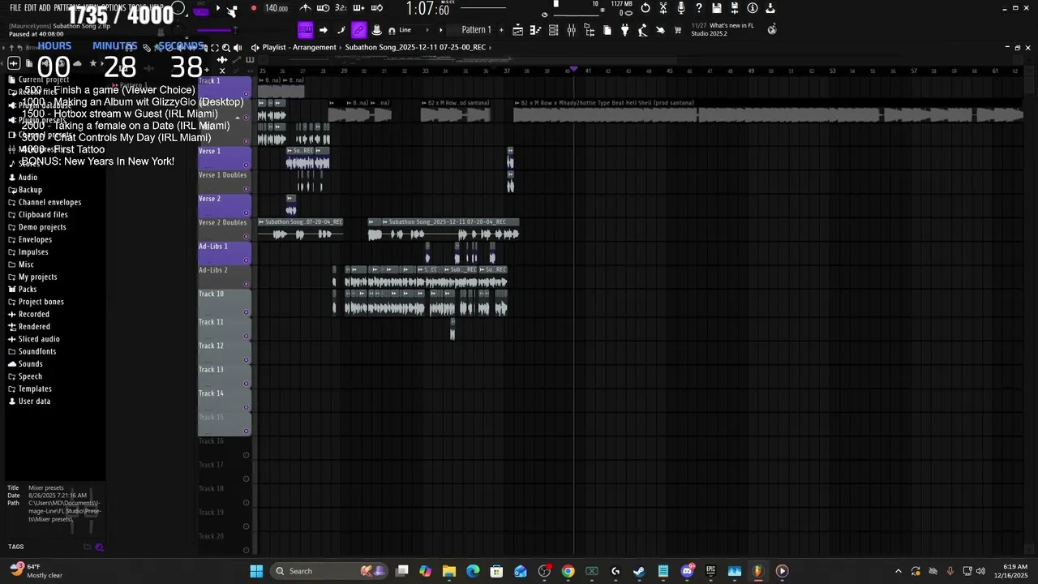Click playhead marker on timeline ruler

574,70
